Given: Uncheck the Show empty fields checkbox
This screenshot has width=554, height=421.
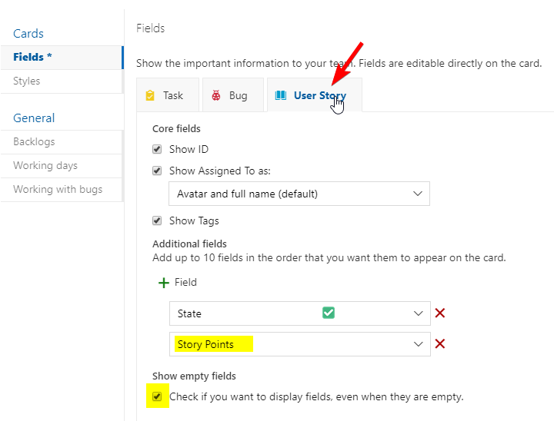Looking at the screenshot, I should pyautogui.click(x=157, y=396).
